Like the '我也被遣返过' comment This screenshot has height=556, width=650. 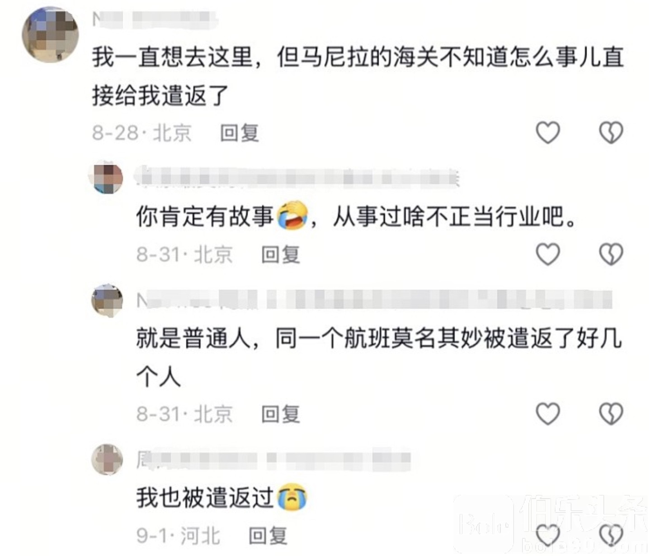click(548, 536)
